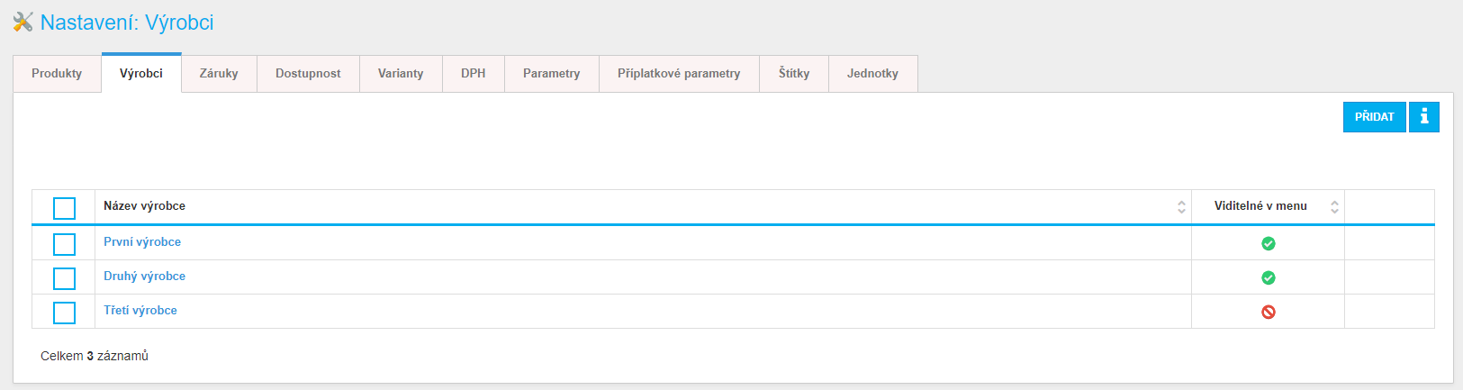Click the wrench settings icon in the heading
Image resolution: width=1463 pixels, height=390 pixels.
[23, 22]
